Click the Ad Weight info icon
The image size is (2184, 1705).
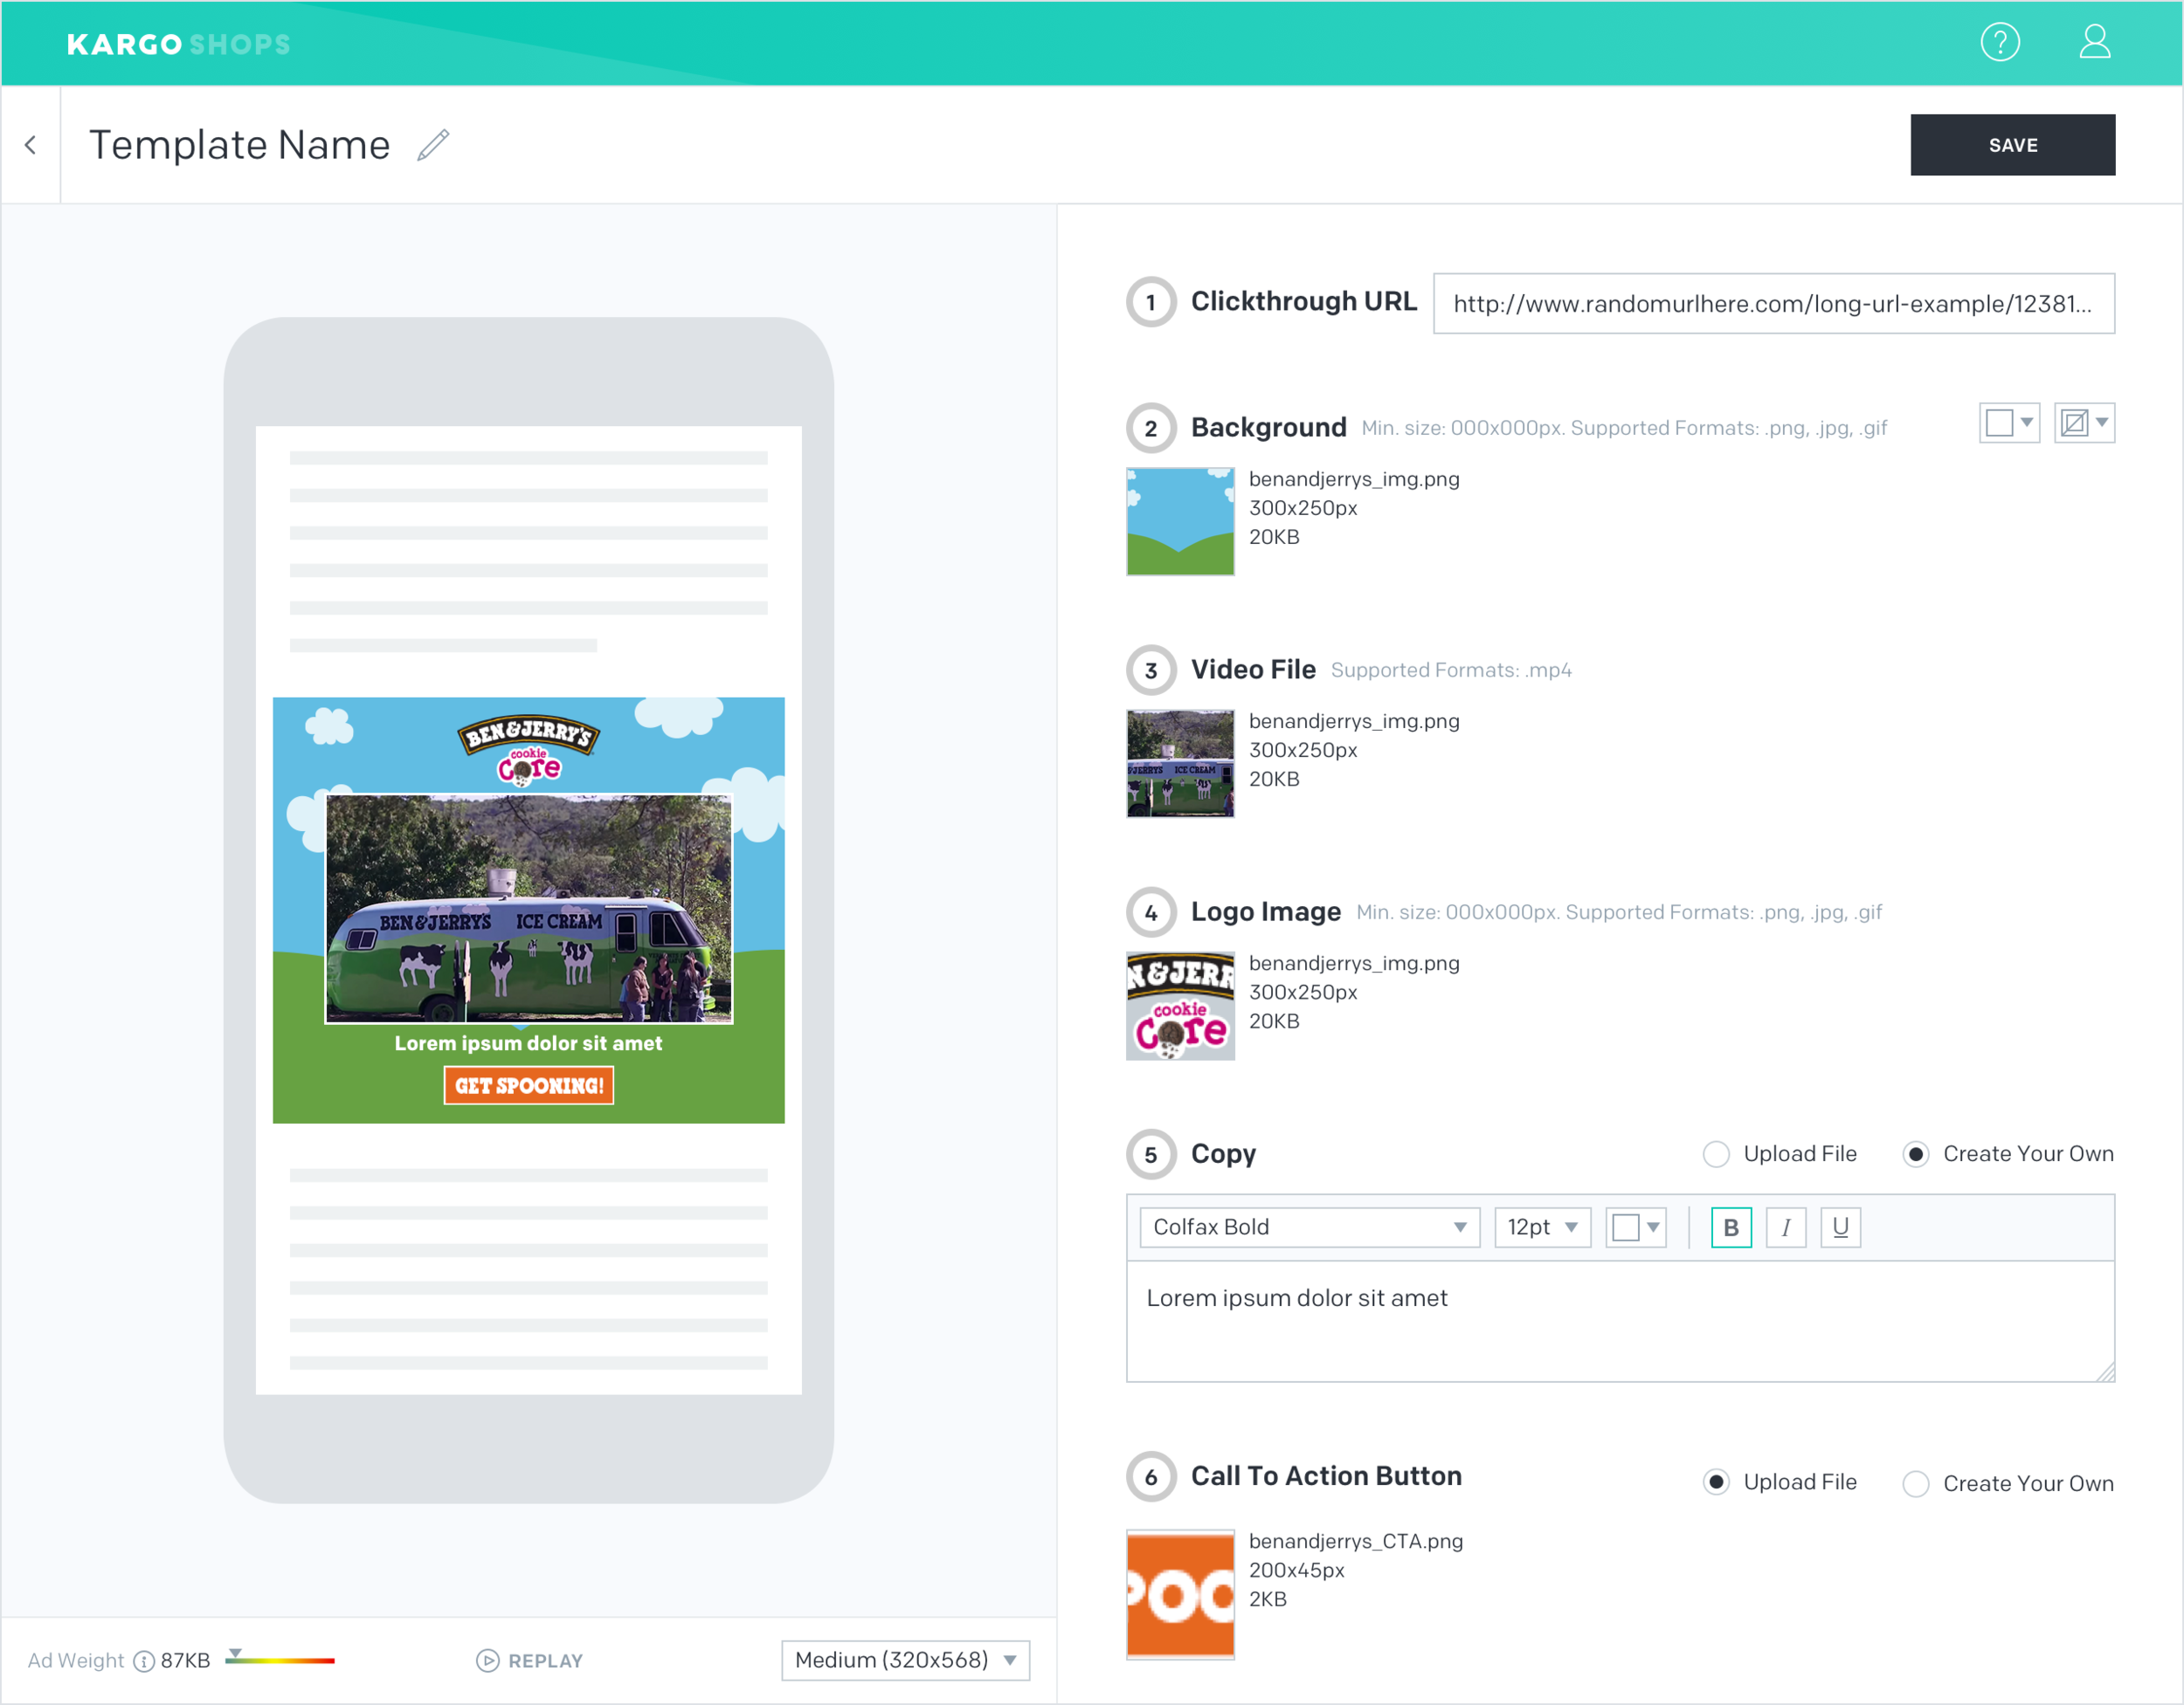click(144, 1660)
